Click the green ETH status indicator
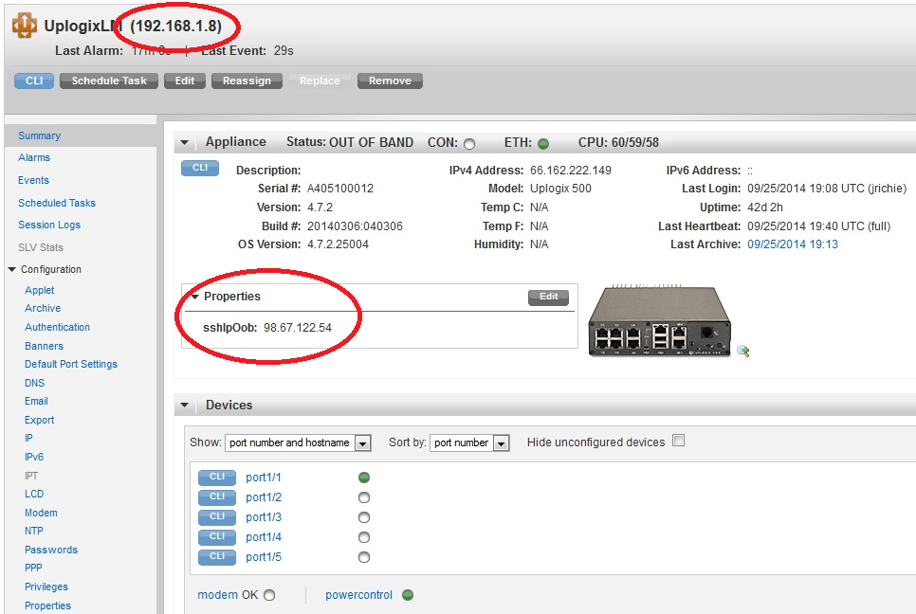This screenshot has width=916, height=614. click(x=543, y=144)
